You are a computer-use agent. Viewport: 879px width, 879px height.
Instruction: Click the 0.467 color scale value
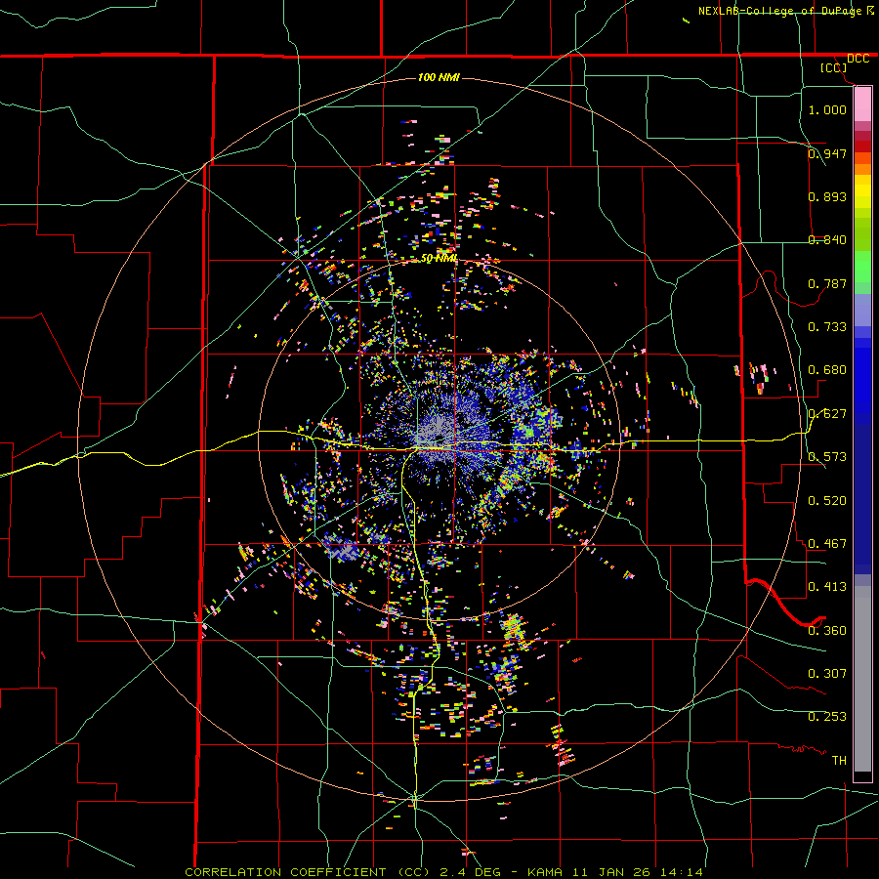827,544
